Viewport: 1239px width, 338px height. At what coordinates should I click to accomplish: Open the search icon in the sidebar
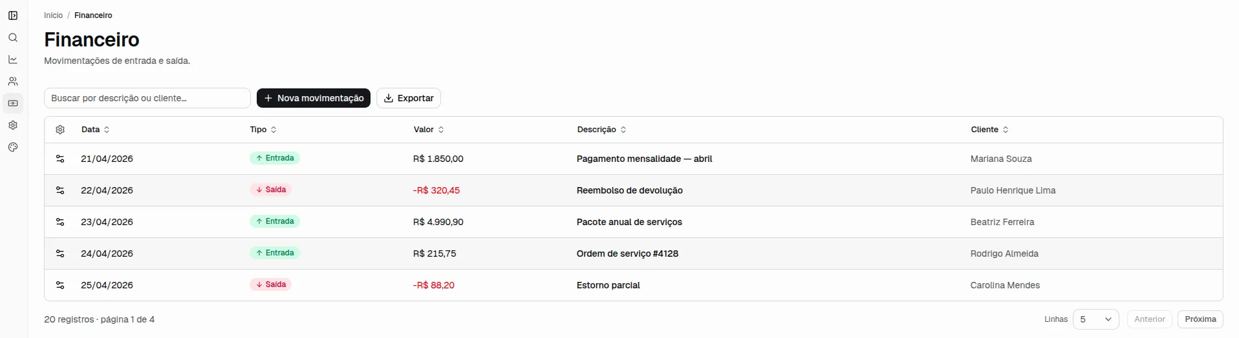[13, 37]
